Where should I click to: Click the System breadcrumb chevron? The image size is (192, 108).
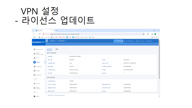click(56, 41)
